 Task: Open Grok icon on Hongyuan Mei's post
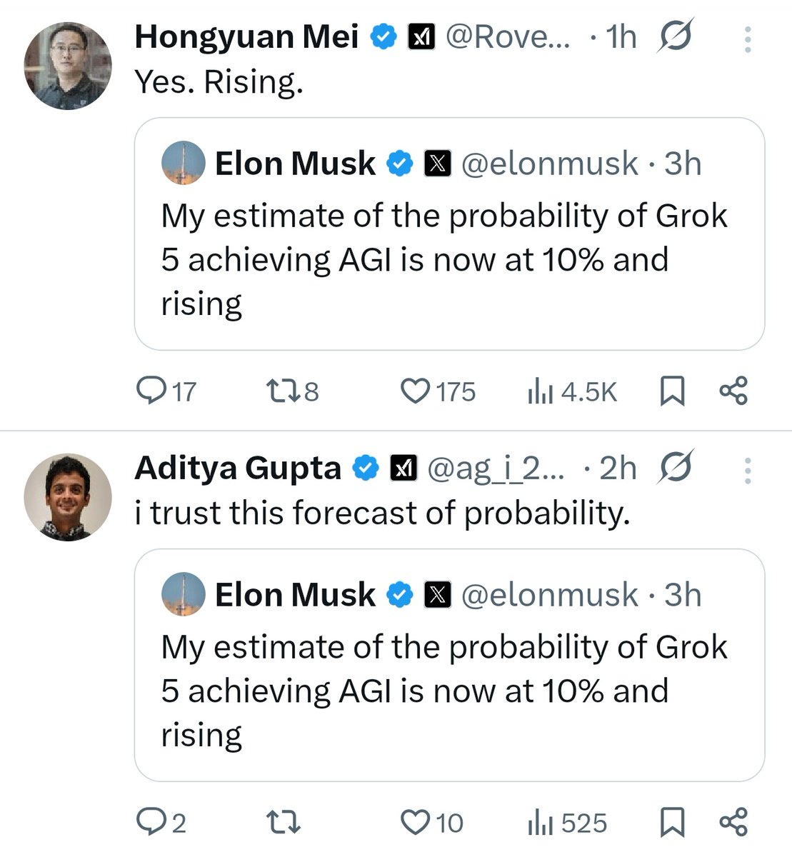[x=675, y=36]
